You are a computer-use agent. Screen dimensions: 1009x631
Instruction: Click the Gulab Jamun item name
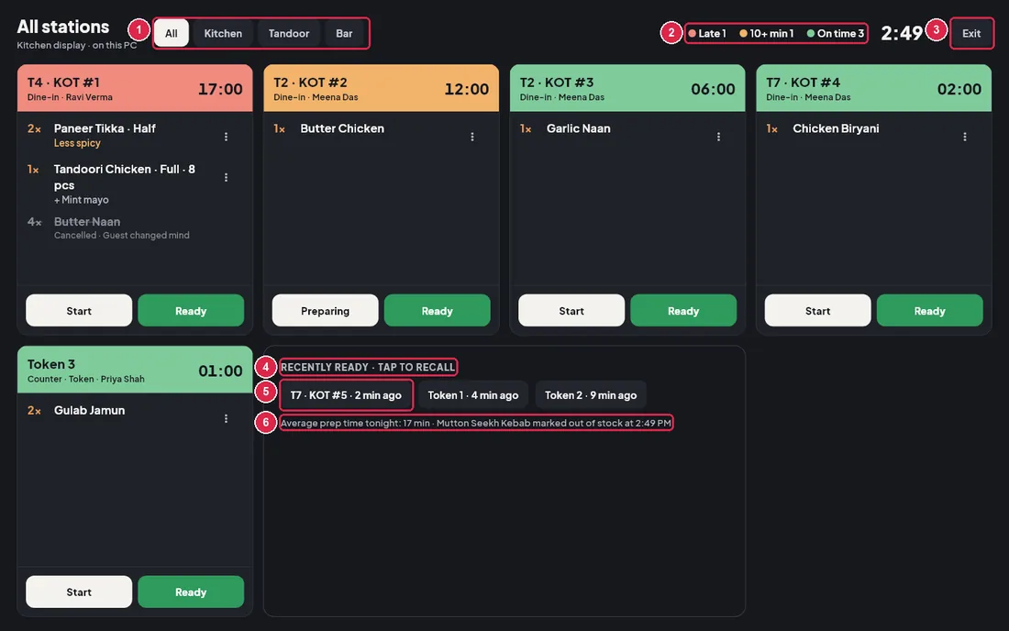[90, 410]
